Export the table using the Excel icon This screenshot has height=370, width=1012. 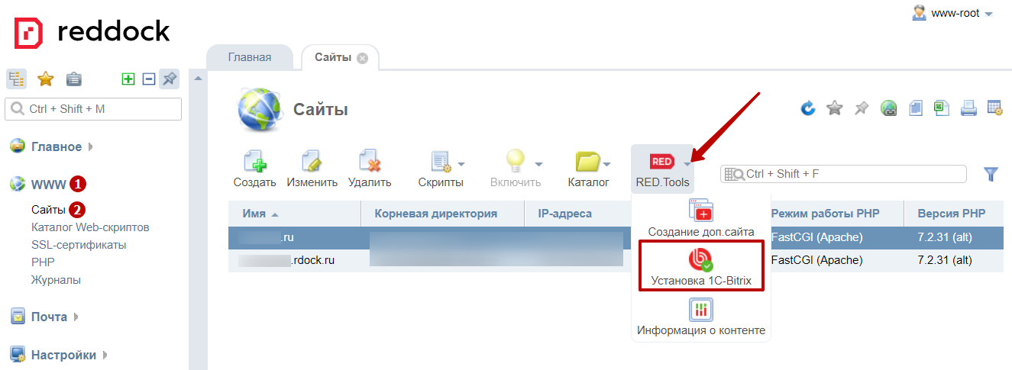pyautogui.click(x=942, y=108)
